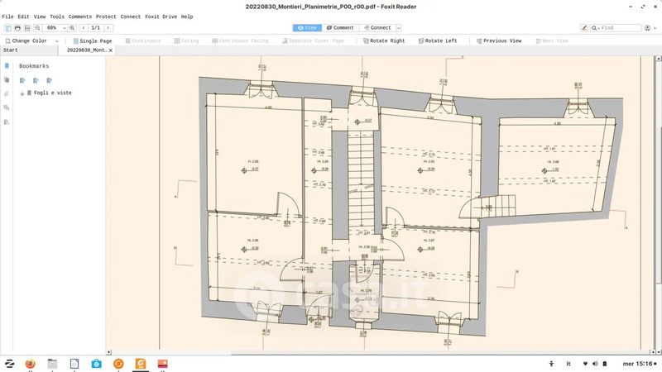The height and width of the screenshot is (372, 662).
Task: Click the Connect button
Action: 377,28
